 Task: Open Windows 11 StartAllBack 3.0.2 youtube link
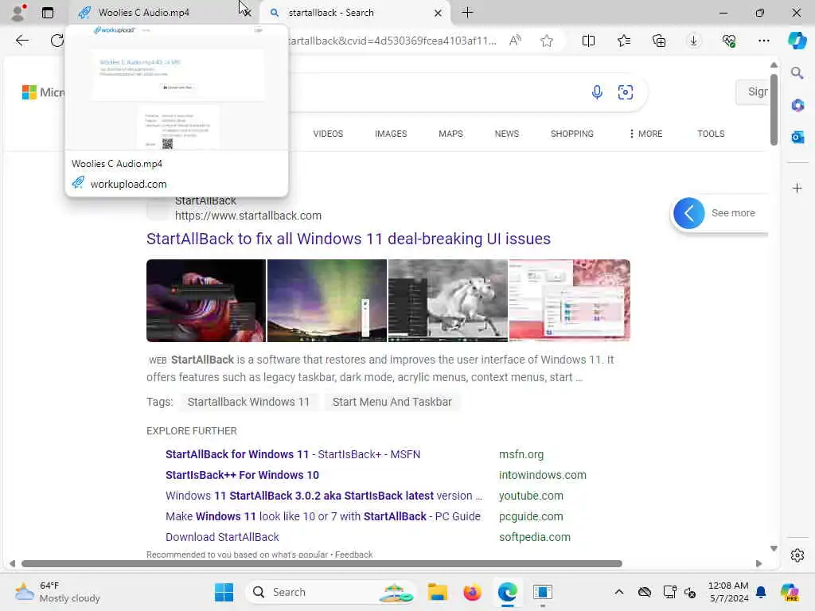323,496
